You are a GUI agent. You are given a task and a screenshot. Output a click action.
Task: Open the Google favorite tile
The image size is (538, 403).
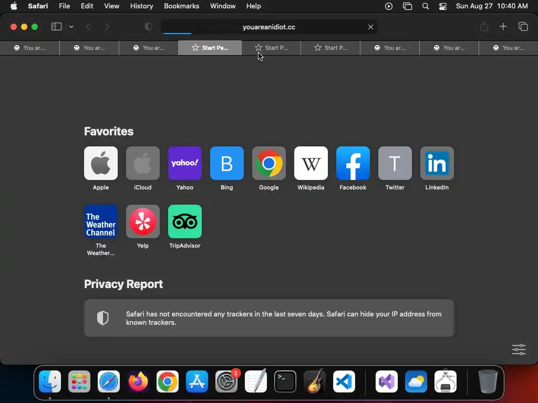click(268, 163)
